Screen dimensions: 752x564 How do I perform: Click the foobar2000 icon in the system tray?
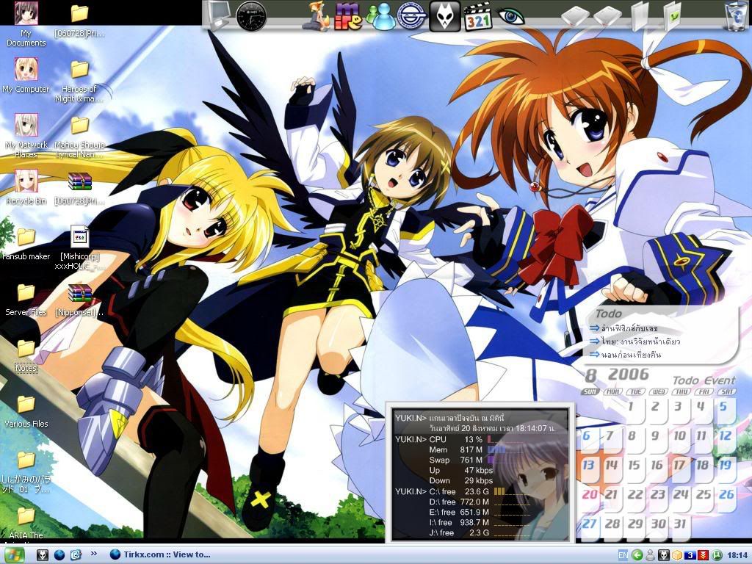(663, 555)
